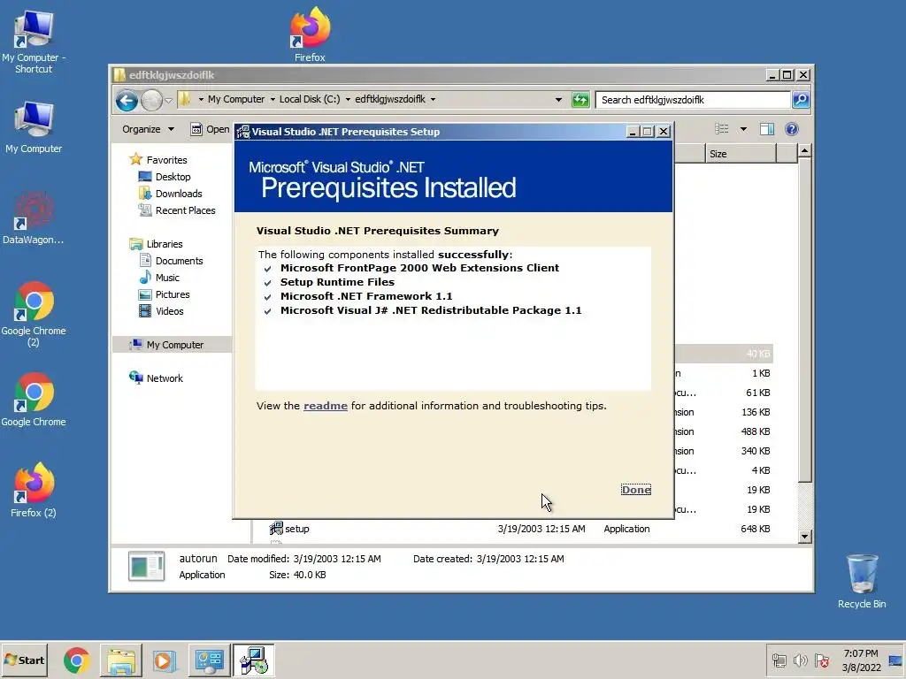Image resolution: width=906 pixels, height=679 pixels.
Task: Open the recent pages dropdown beside Forward
Action: (168, 101)
